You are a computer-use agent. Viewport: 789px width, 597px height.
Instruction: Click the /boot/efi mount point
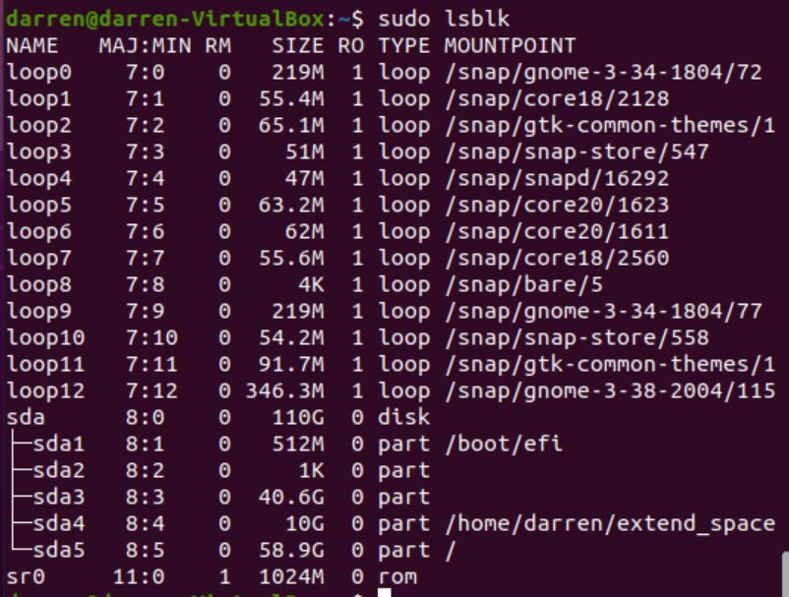coord(504,444)
